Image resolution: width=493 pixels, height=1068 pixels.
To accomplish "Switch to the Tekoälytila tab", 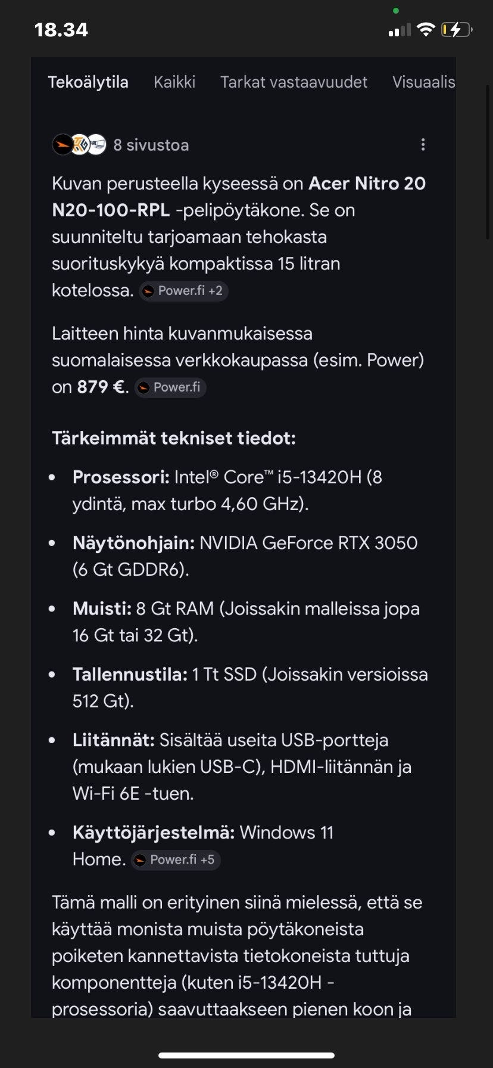I will pyautogui.click(x=88, y=82).
